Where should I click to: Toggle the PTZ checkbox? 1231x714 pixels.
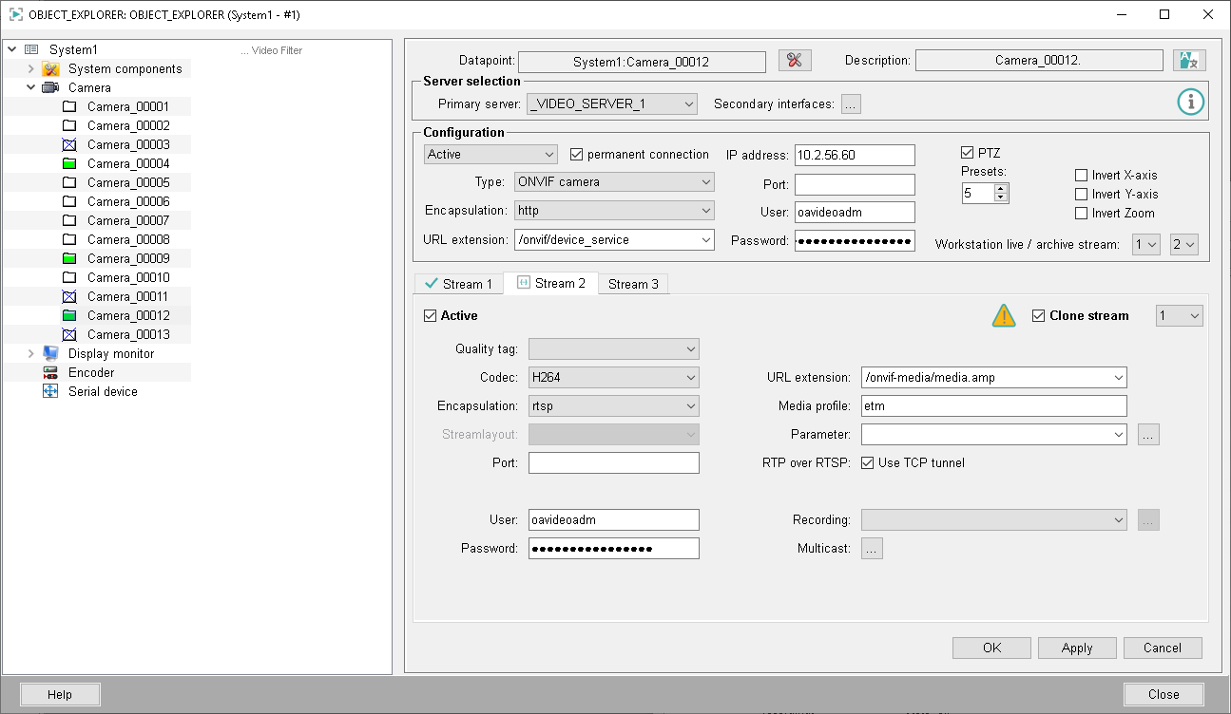tap(968, 153)
